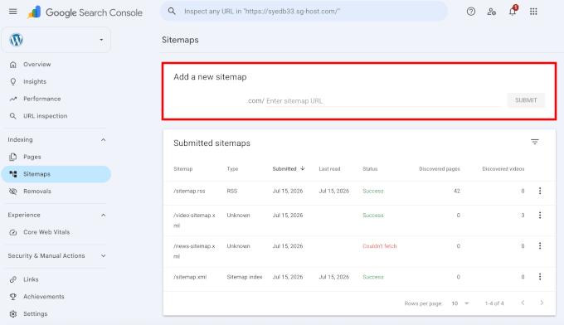Open the /video-sitemap.xml row
This screenshot has height=325, width=564.
pos(359,221)
